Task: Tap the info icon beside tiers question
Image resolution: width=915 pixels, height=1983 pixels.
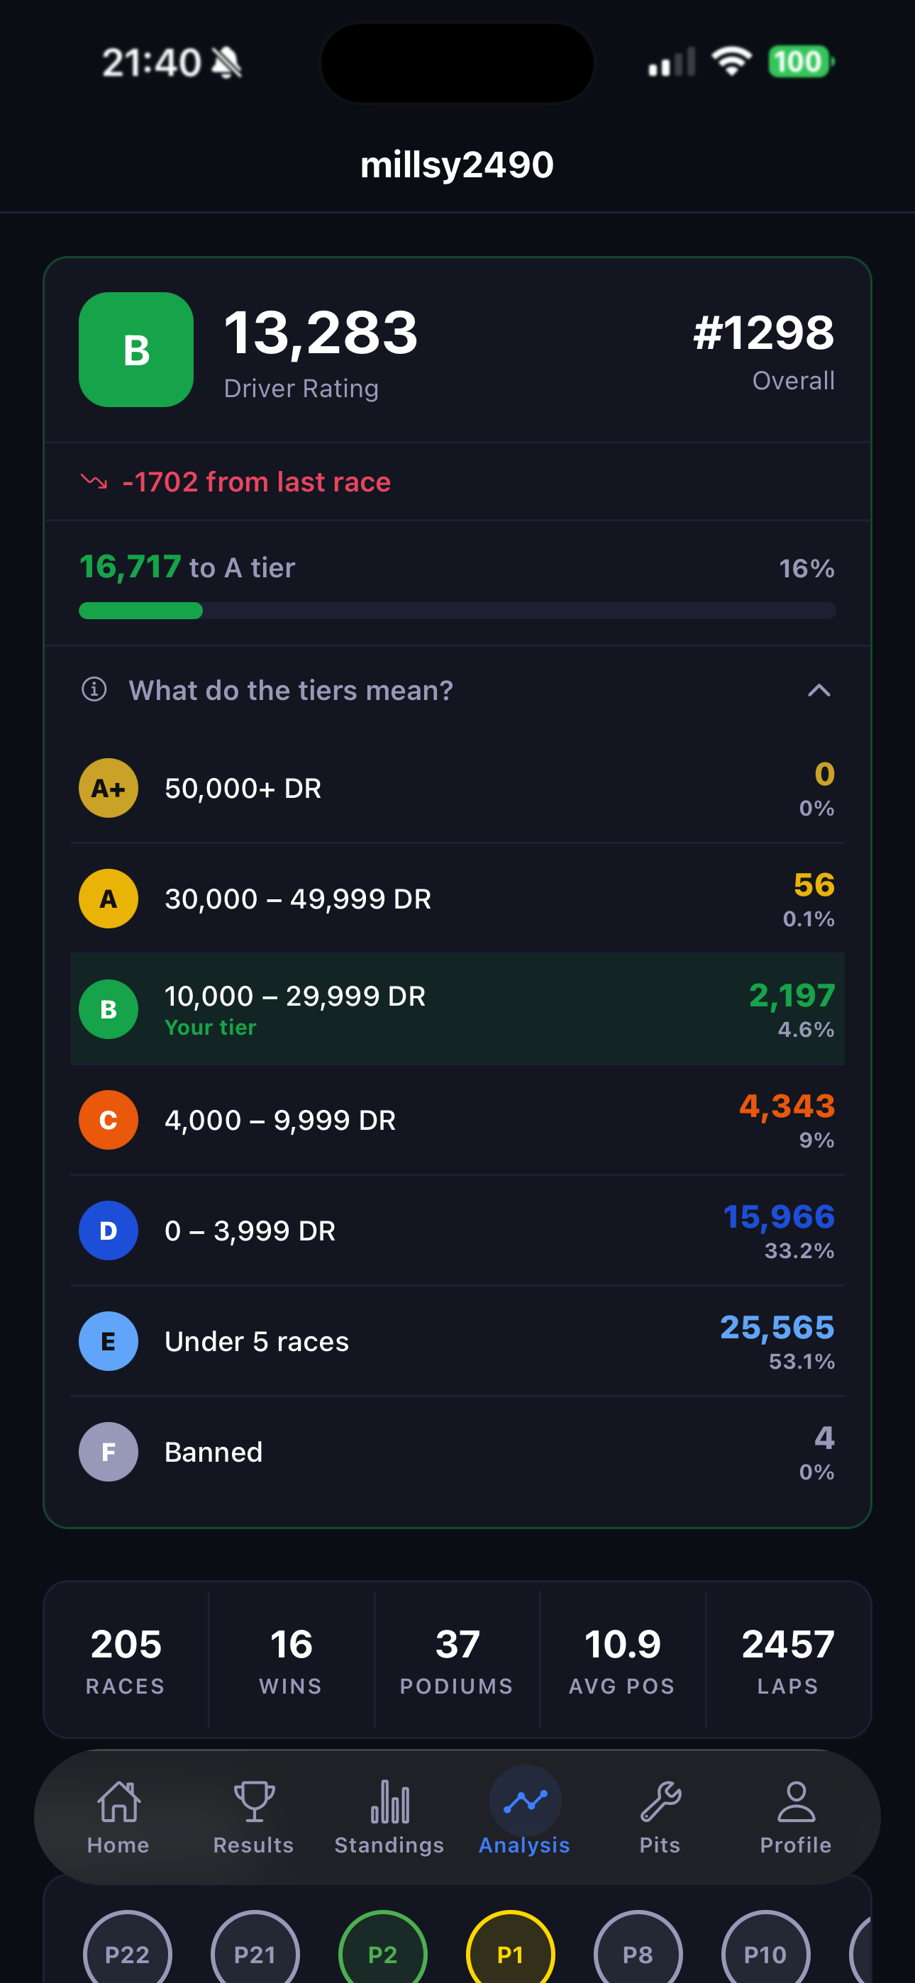Action: 94,689
